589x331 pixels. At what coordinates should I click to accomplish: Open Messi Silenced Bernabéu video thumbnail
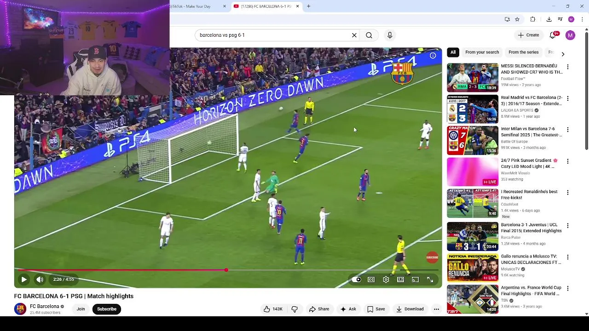[473, 77]
